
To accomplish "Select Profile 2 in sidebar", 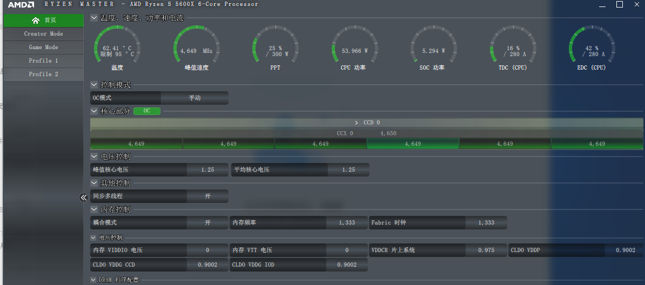I will point(43,74).
